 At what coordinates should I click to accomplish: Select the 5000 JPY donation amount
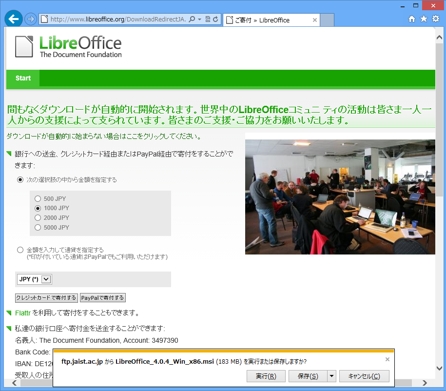tap(38, 228)
